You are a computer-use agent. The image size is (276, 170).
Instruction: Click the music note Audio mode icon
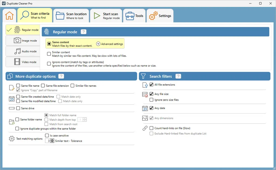(x=18, y=51)
